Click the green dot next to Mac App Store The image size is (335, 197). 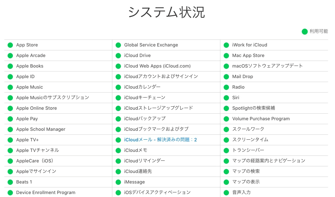coord(226,56)
